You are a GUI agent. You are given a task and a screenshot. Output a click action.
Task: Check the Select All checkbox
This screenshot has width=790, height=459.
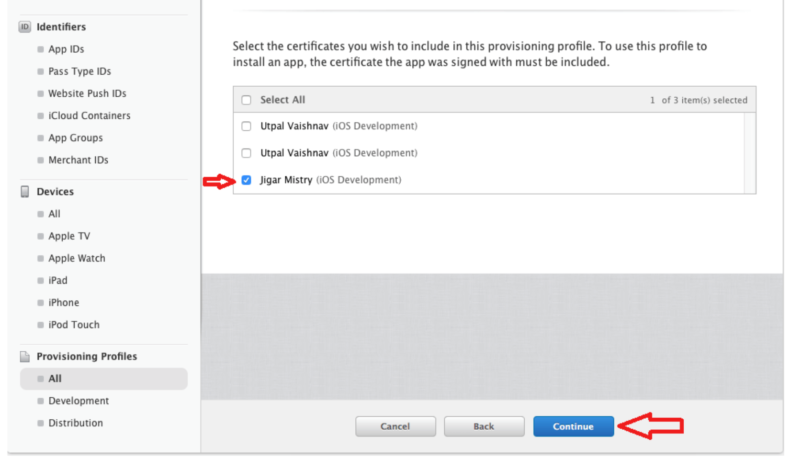(x=246, y=100)
